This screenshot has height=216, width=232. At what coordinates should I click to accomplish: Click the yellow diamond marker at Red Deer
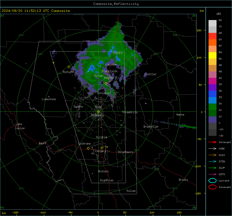tap(106, 83)
